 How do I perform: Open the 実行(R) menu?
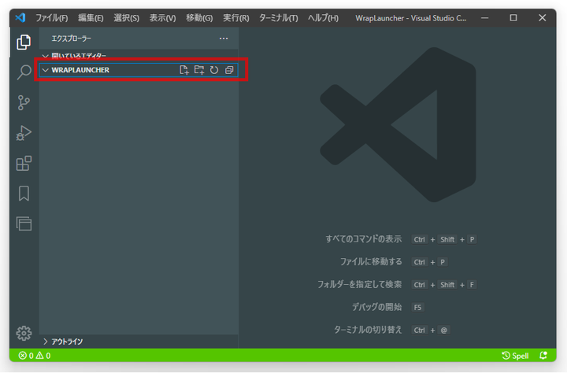[x=235, y=18]
